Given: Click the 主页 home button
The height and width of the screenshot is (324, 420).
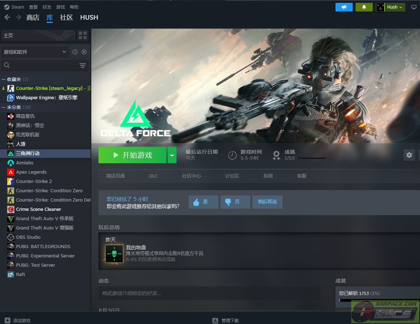Looking at the screenshot, I should click(38, 35).
